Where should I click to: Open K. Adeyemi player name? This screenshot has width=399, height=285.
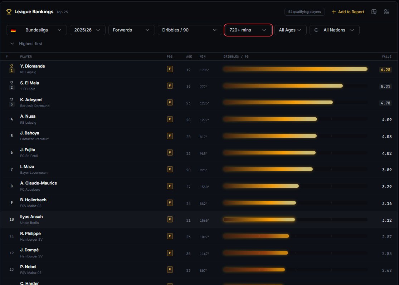click(x=31, y=100)
